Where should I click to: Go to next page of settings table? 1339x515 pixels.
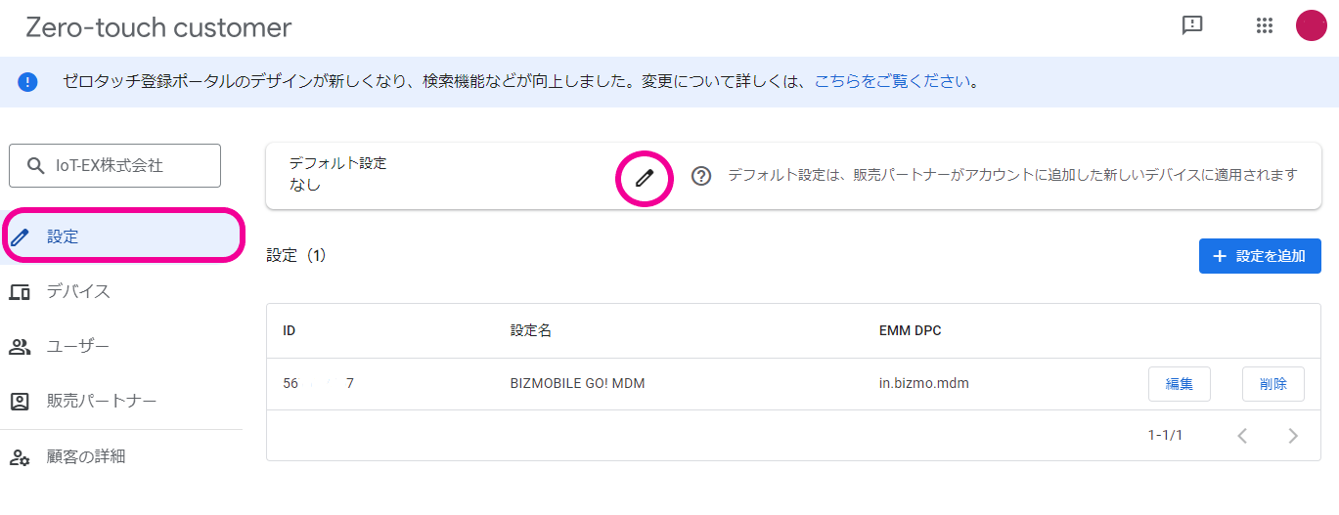tap(1293, 436)
